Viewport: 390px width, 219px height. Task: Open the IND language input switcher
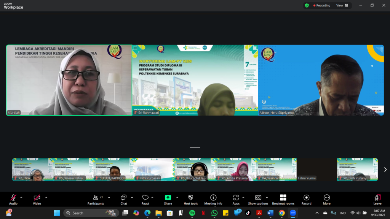tap(343, 213)
